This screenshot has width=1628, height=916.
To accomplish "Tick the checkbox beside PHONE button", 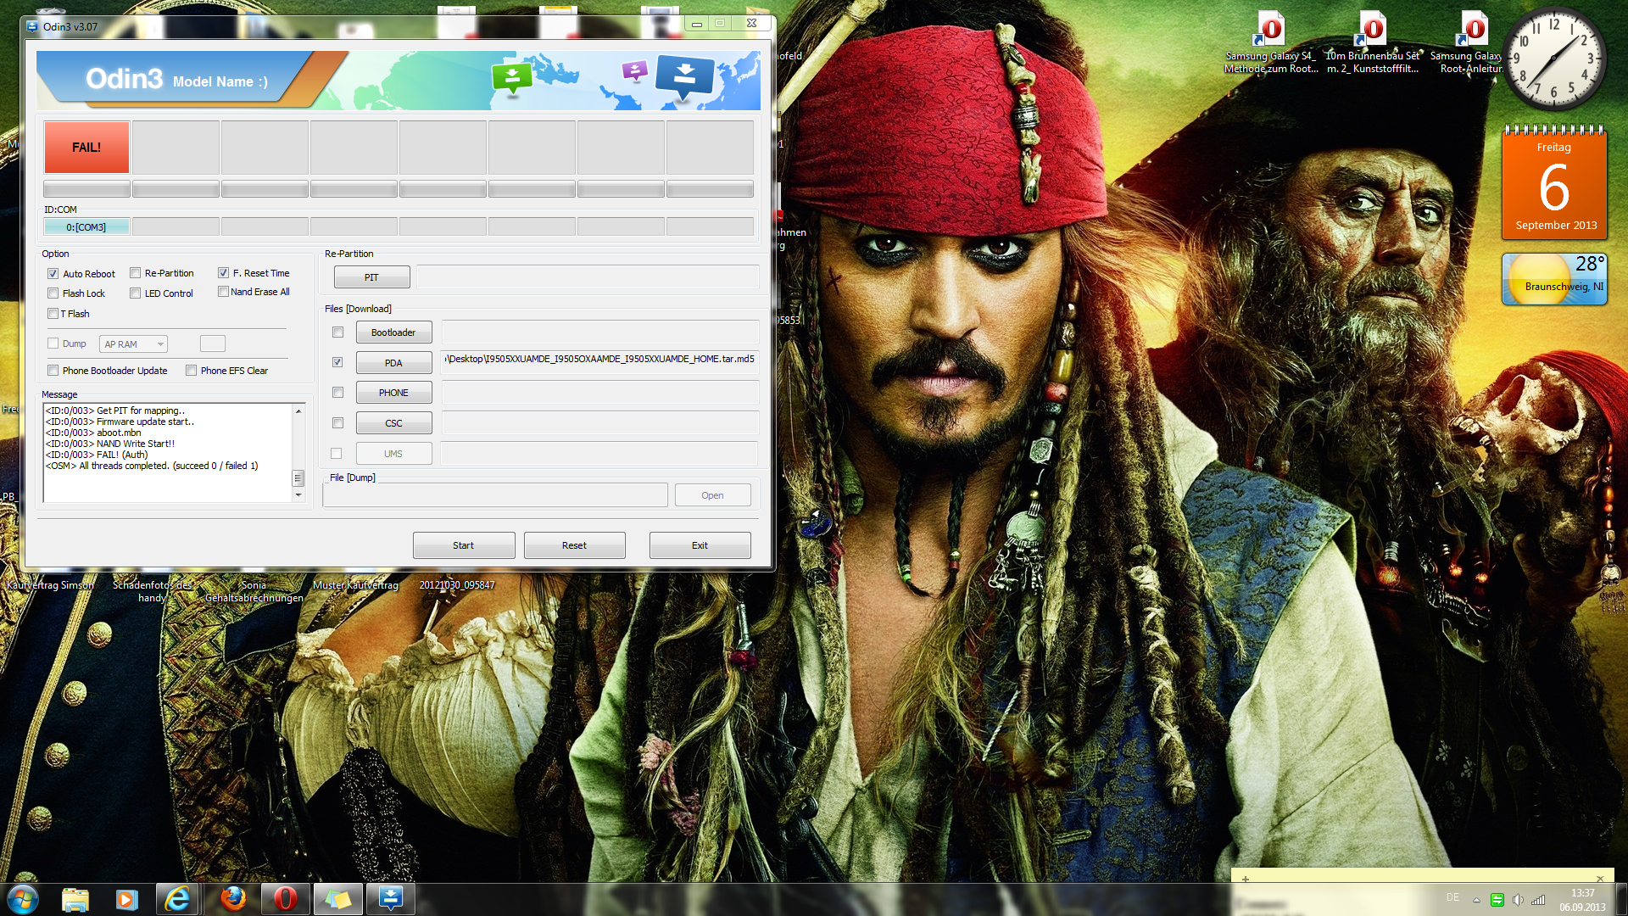I will [x=338, y=393].
